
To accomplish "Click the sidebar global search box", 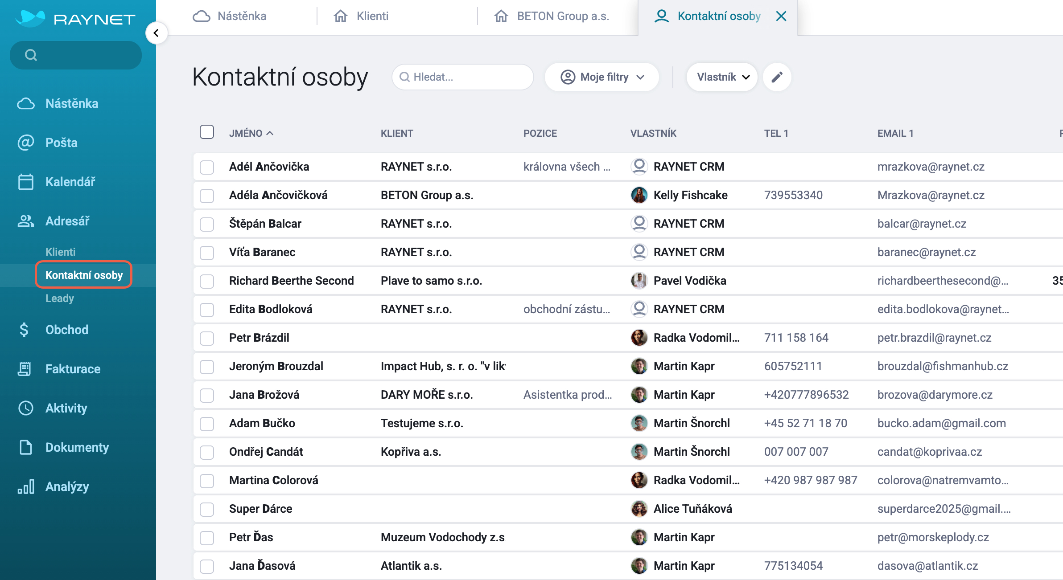I will pos(76,55).
